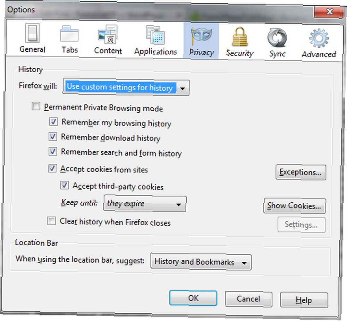Switch to the Applications label

pyautogui.click(x=155, y=52)
